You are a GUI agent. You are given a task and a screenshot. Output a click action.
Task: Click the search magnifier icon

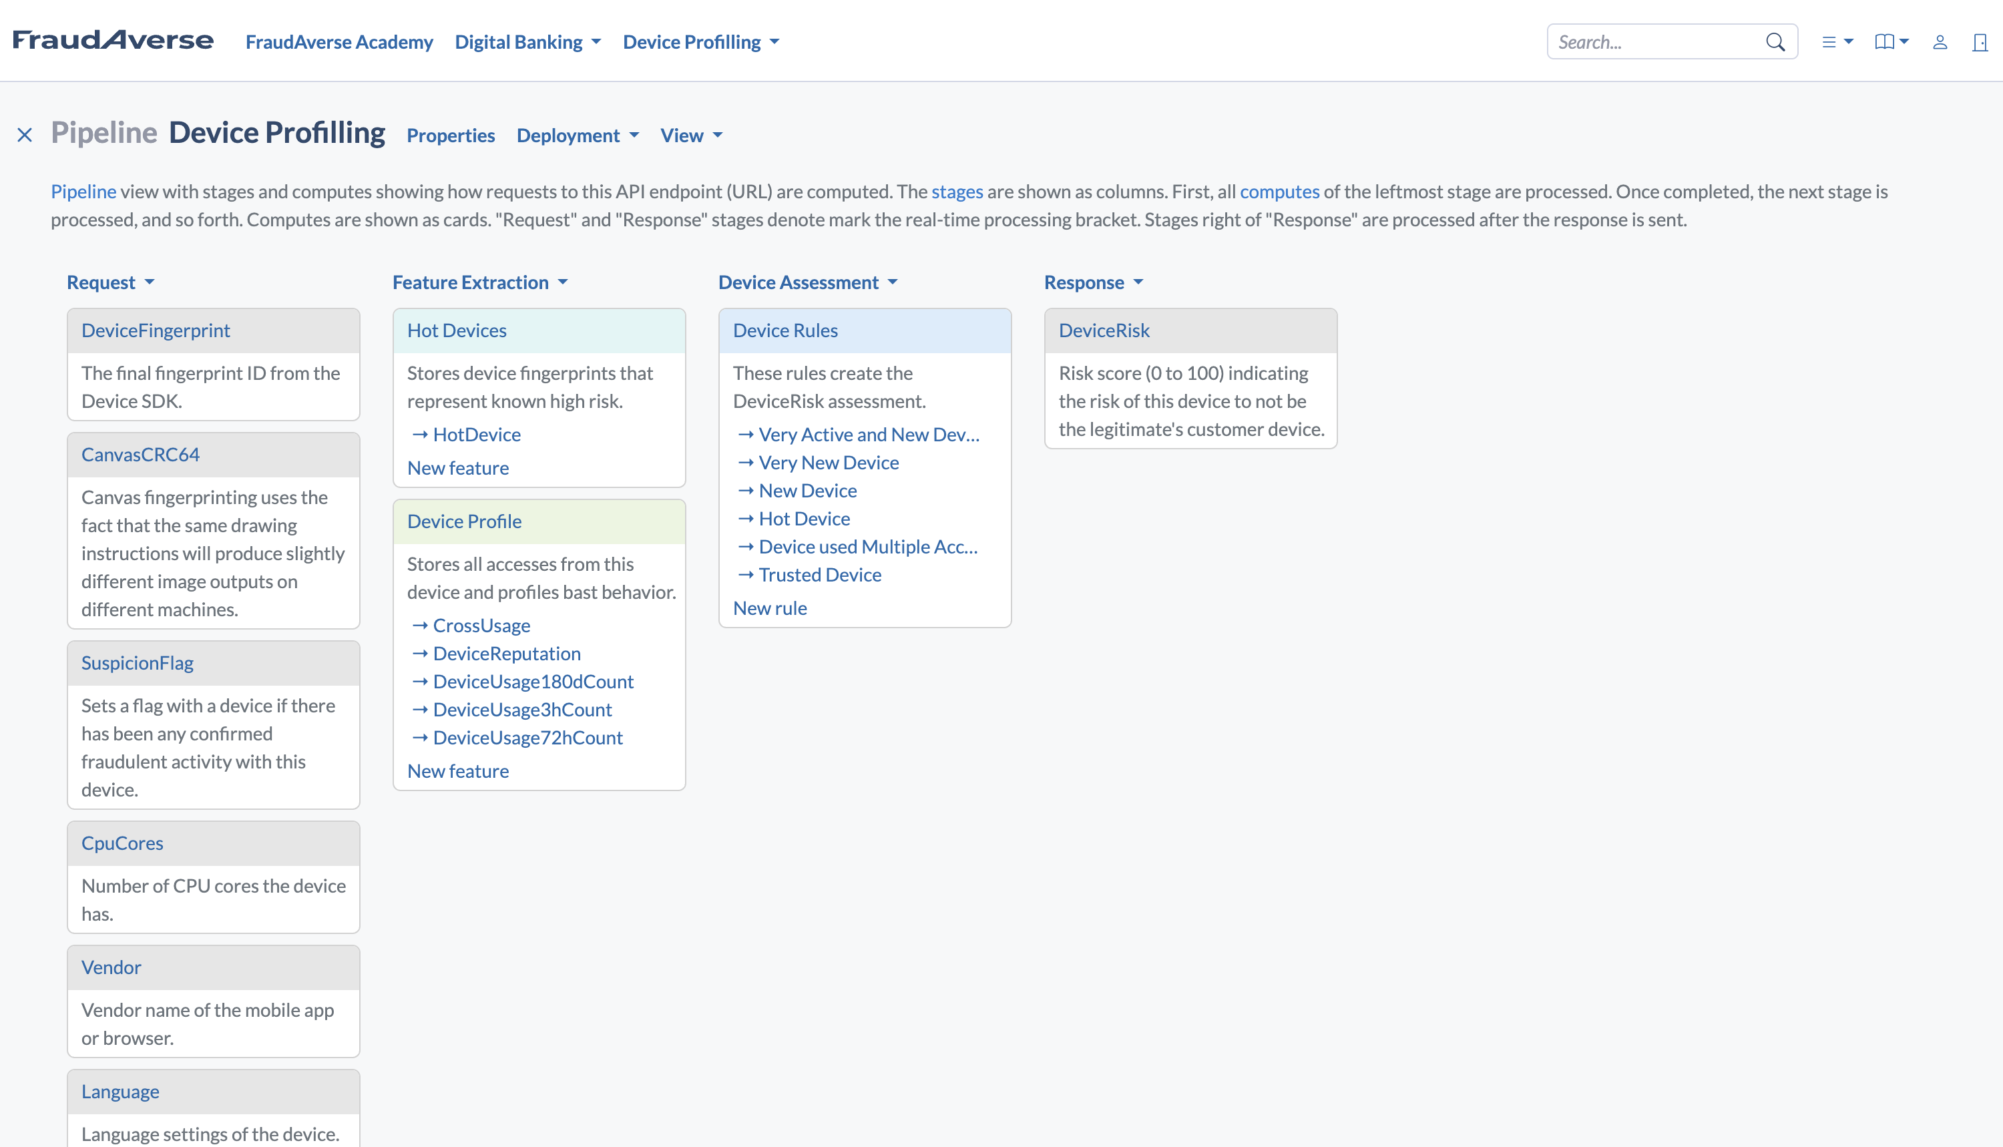[1775, 42]
